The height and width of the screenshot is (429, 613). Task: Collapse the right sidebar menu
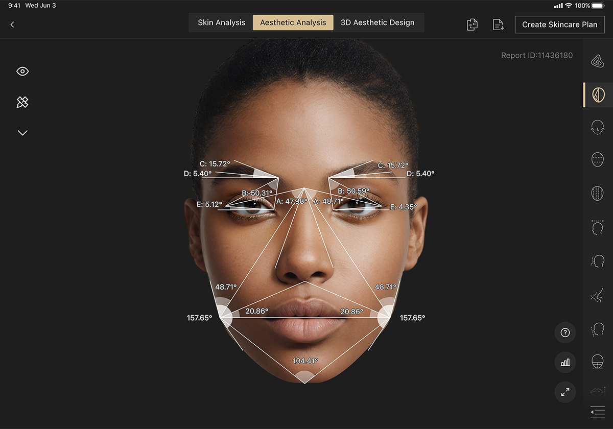click(597, 412)
